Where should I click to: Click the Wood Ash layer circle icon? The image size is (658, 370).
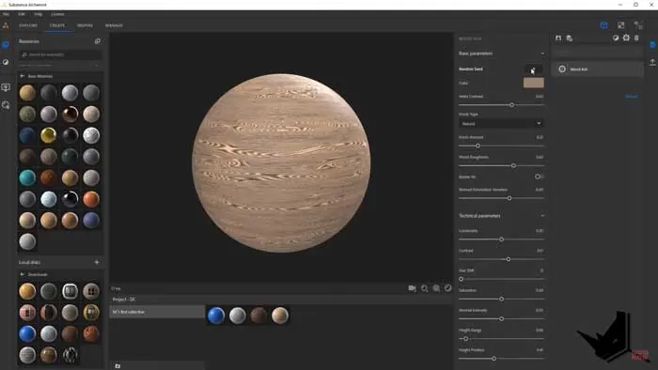click(562, 69)
